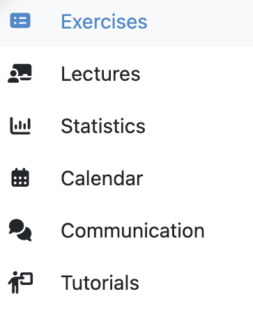Viewport: 253px width, 310px height.
Task: Click the Lectures chalkboard teacher icon
Action: [20, 73]
